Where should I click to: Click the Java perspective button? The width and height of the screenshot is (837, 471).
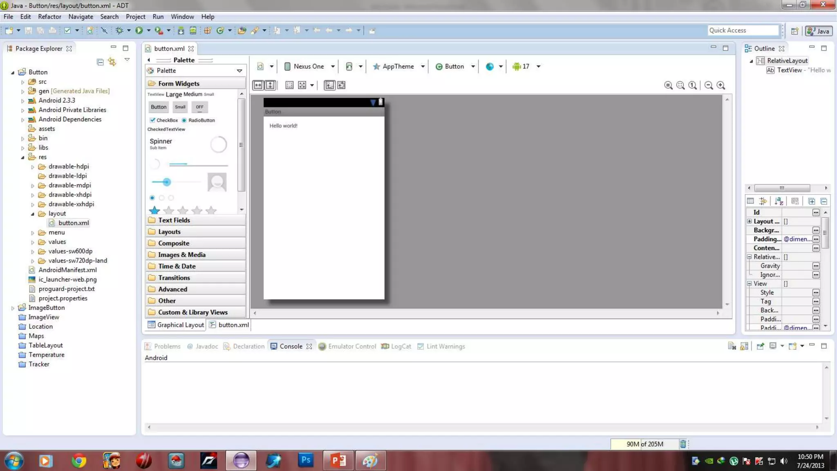(818, 31)
